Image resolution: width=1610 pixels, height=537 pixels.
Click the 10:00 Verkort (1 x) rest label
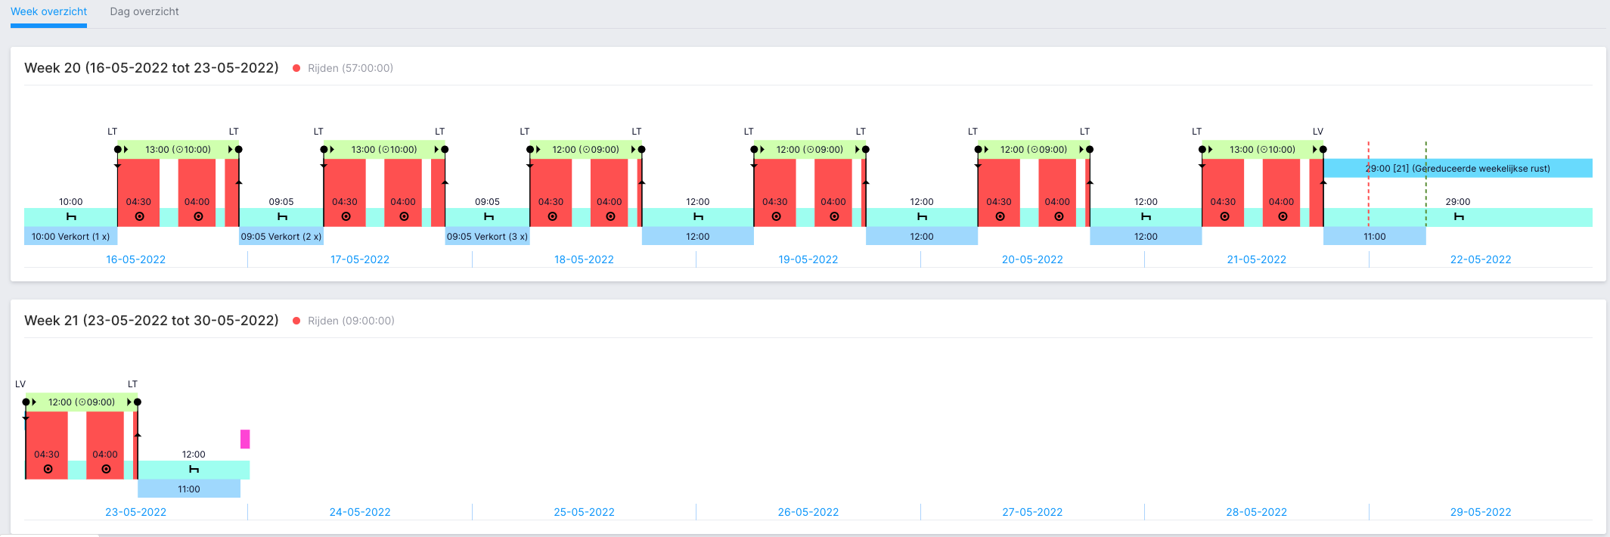coord(70,236)
